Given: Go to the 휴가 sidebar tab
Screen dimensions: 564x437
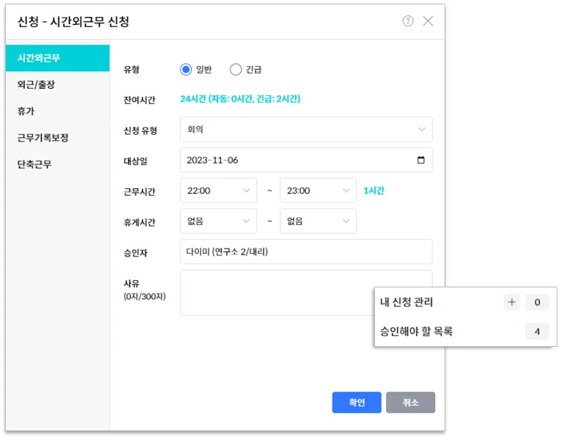Looking at the screenshot, I should pos(57,111).
